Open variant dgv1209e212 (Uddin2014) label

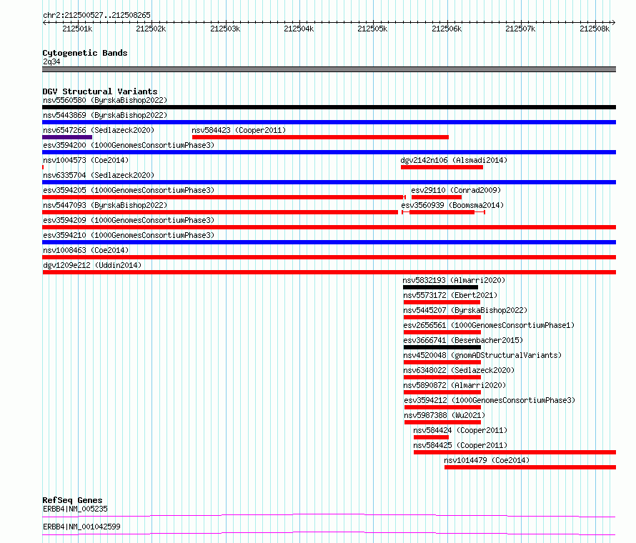click(92, 265)
